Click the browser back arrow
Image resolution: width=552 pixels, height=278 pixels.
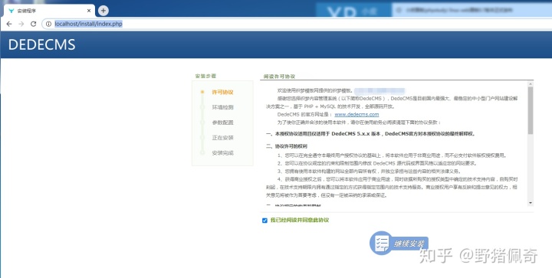pyautogui.click(x=9, y=24)
